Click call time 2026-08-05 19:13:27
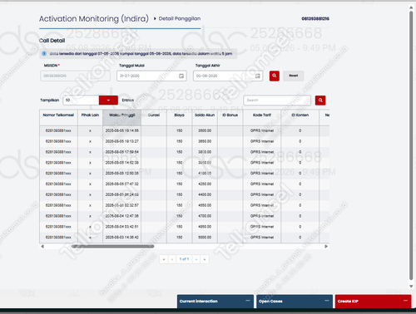 122,141
